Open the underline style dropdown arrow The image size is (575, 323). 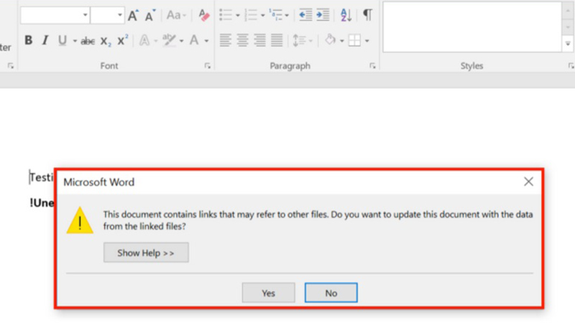tap(75, 41)
